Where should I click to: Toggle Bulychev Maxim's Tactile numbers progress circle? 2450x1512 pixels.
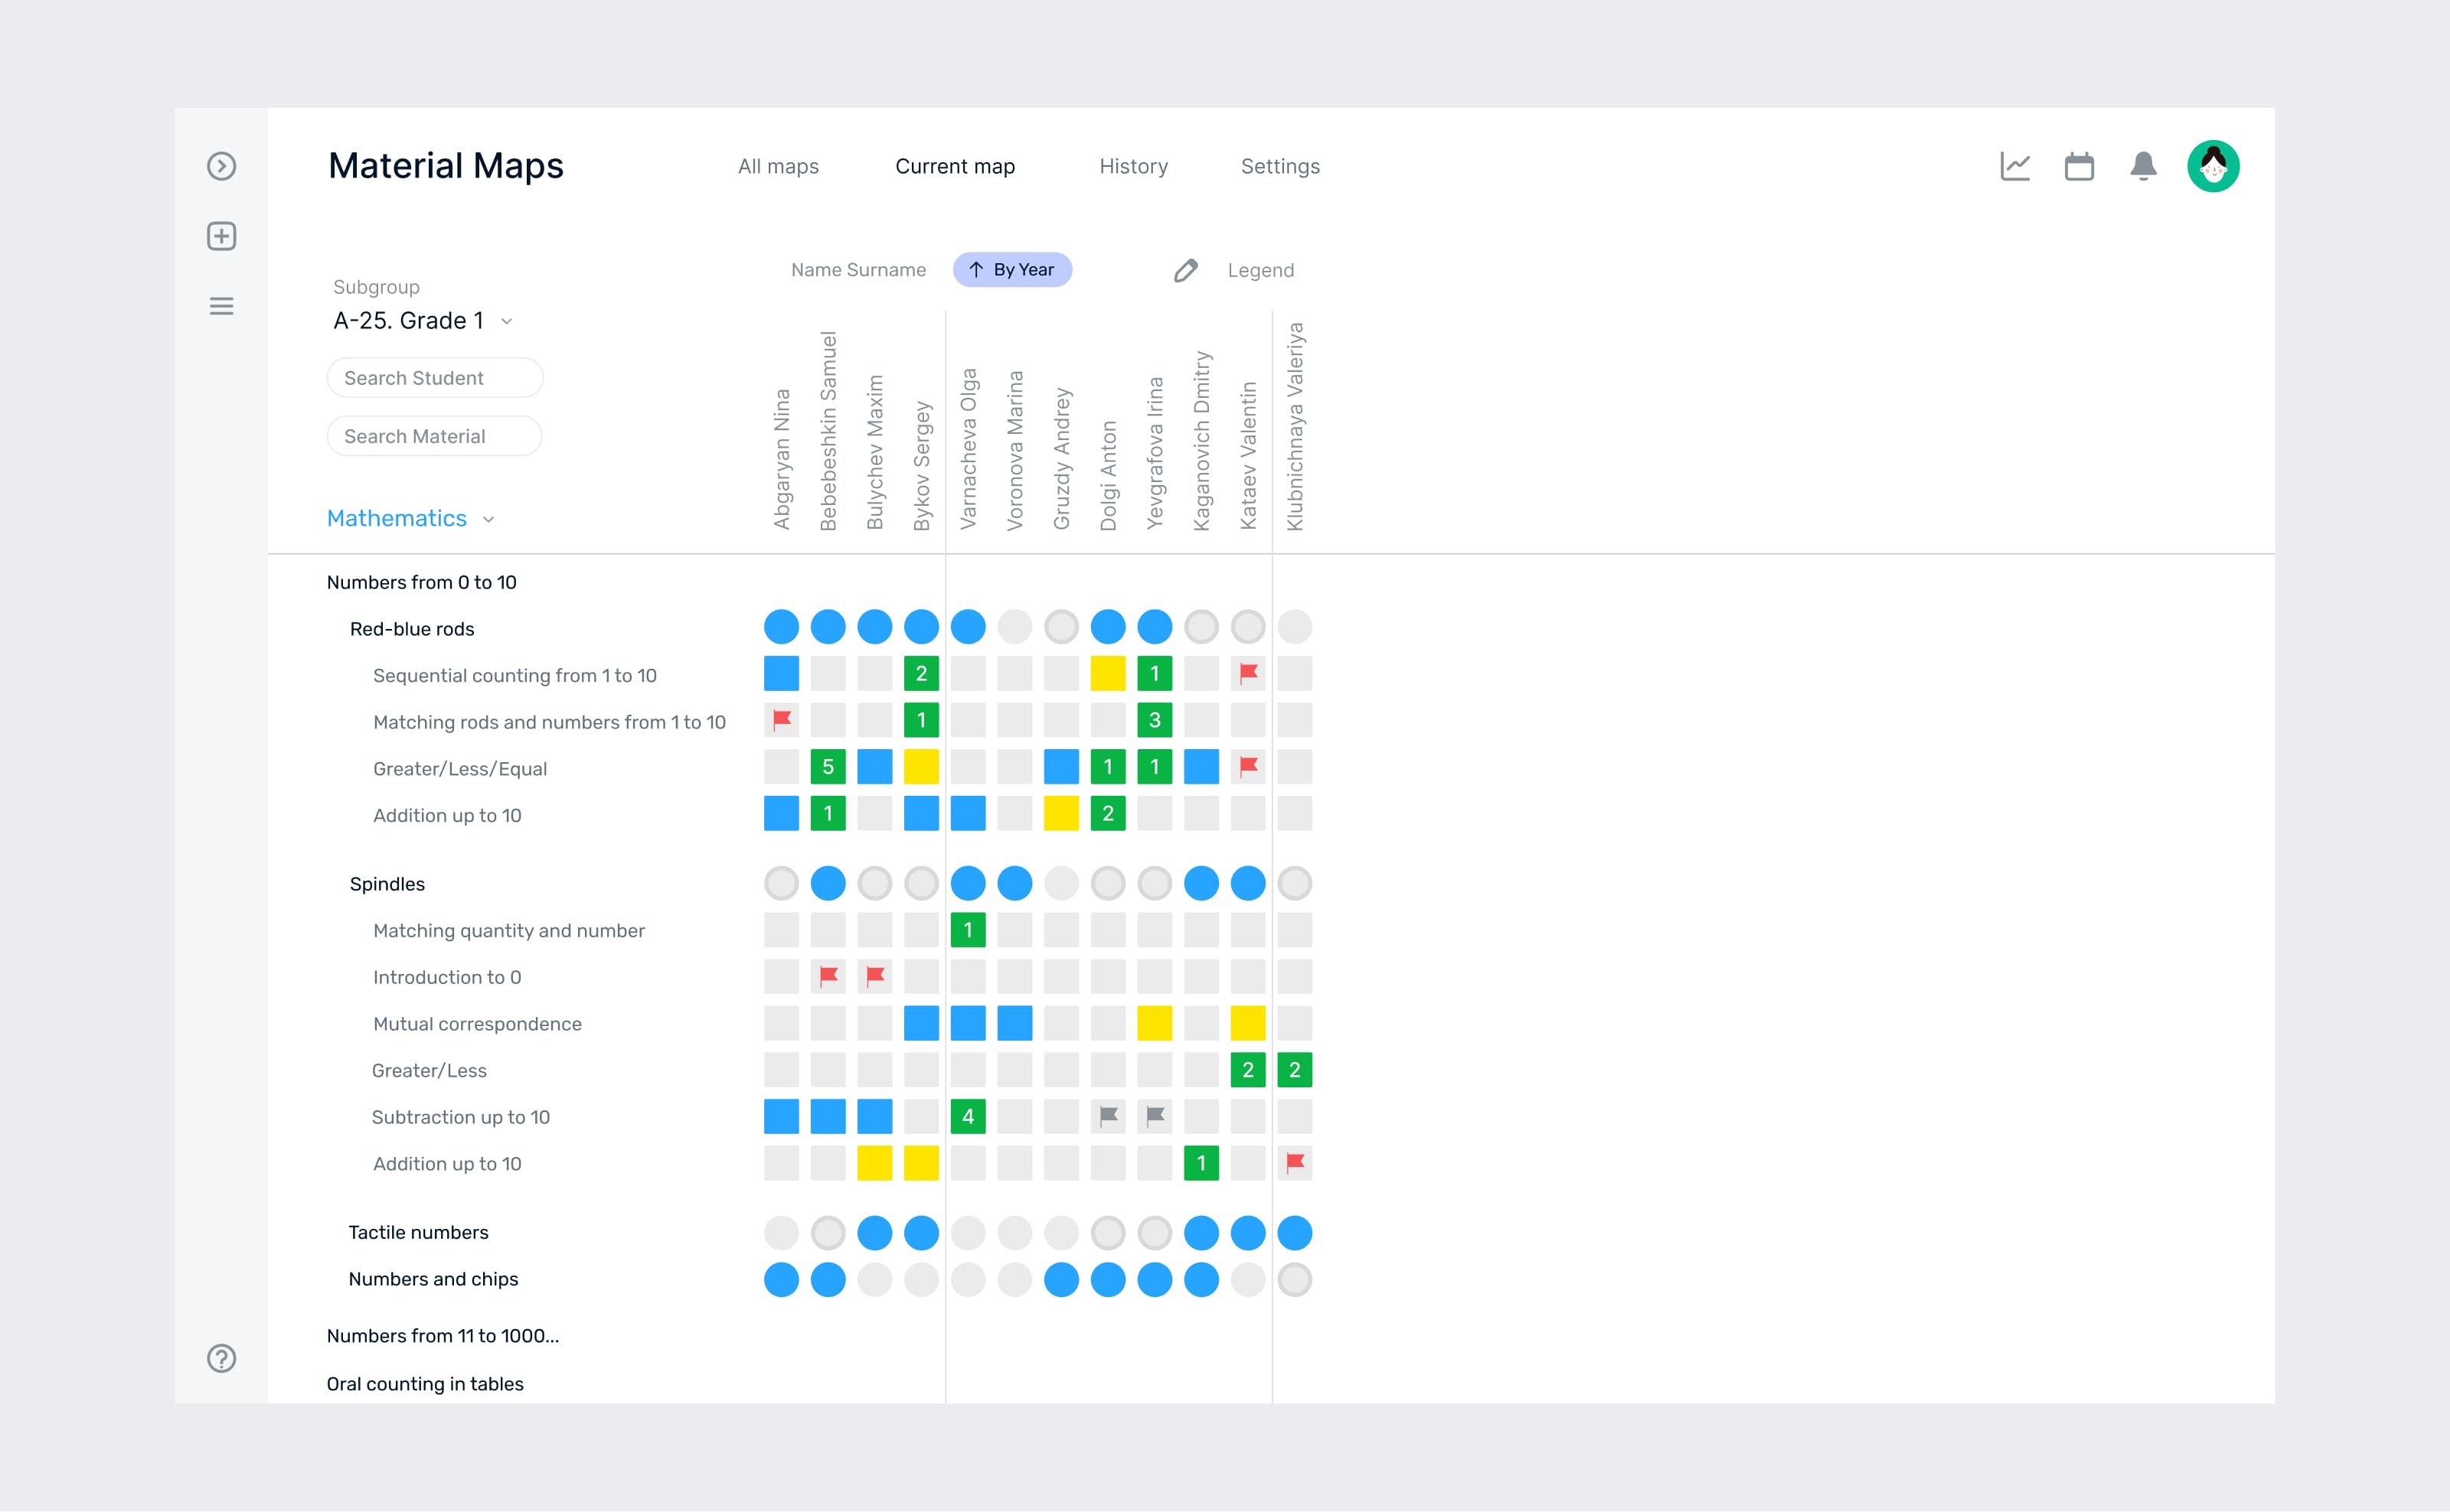[874, 1233]
